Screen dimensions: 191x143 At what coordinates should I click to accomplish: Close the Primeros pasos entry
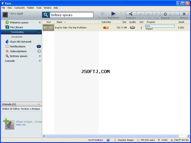tap(40, 23)
